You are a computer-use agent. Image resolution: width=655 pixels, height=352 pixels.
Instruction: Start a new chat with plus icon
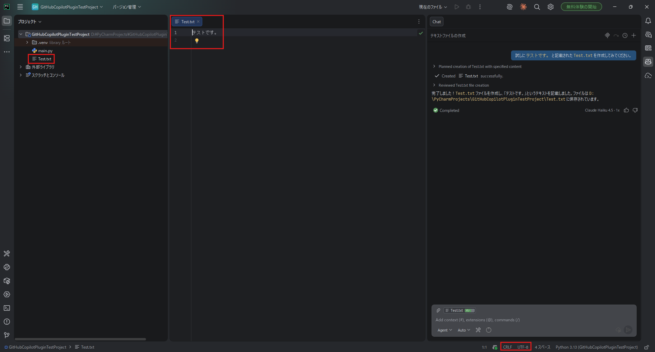click(634, 35)
